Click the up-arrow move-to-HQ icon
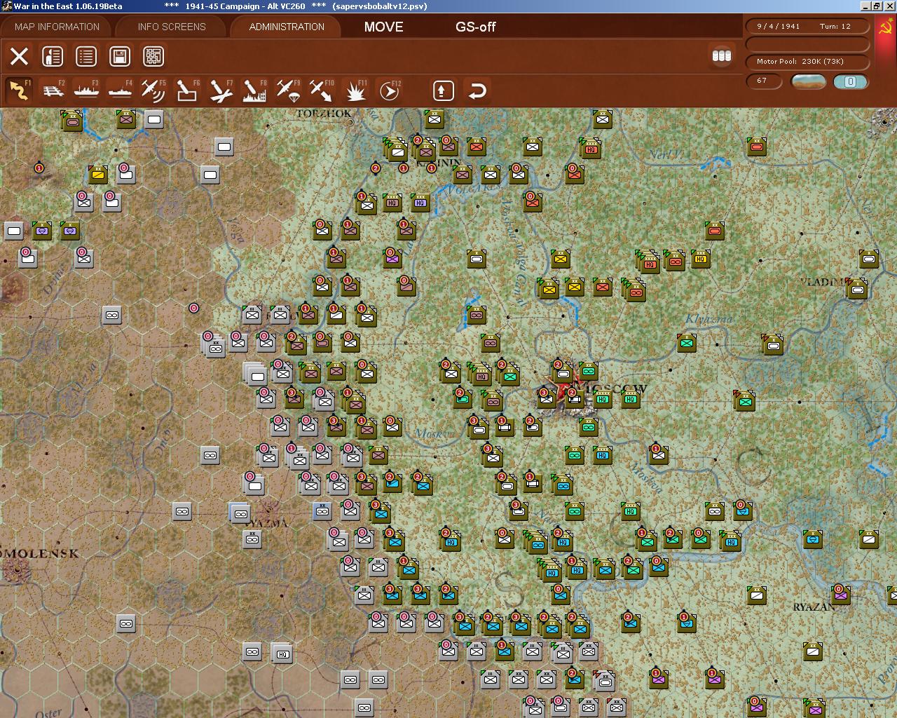 coord(443,90)
